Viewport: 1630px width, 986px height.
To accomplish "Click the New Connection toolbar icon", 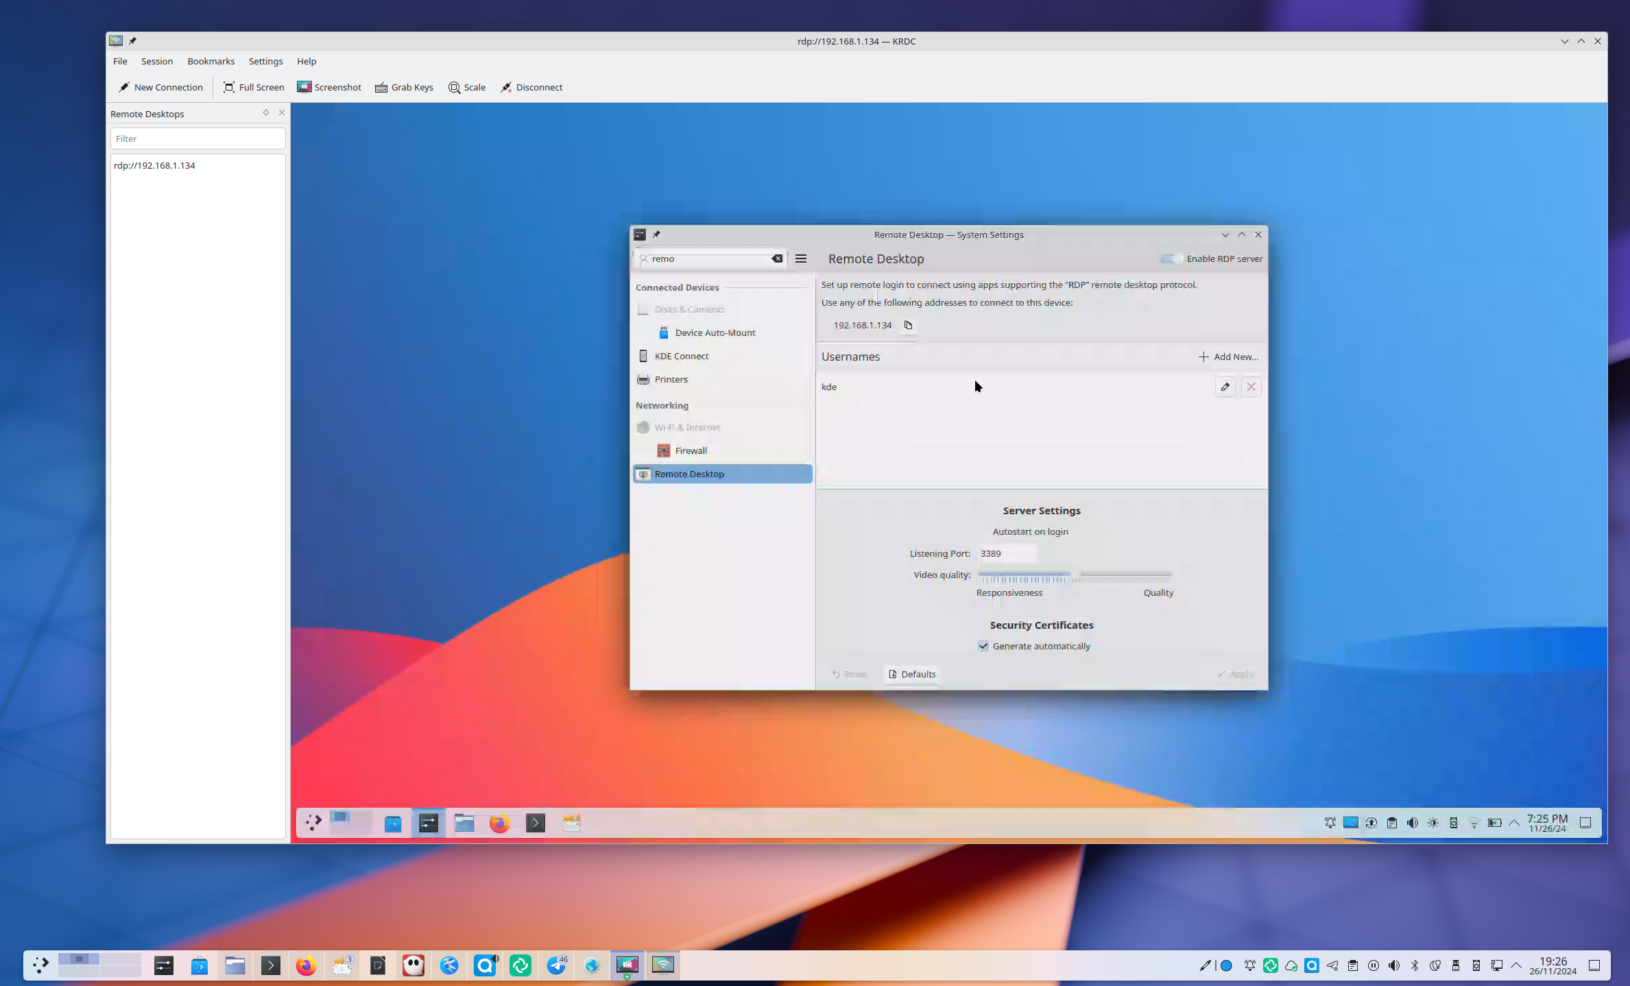I will (x=124, y=87).
